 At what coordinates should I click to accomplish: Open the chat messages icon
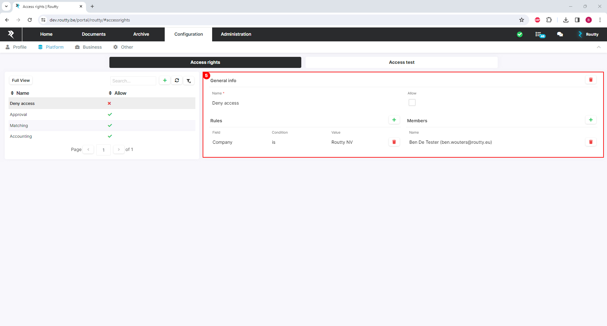[x=560, y=34]
